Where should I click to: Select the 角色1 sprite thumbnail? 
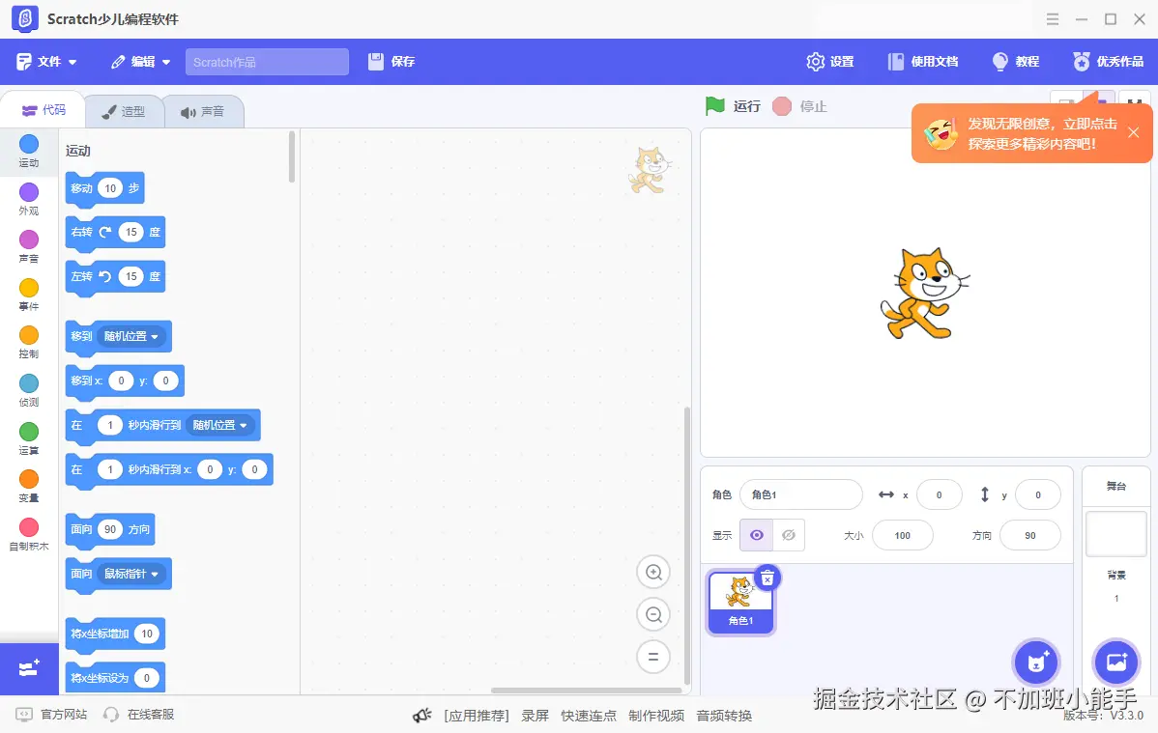pyautogui.click(x=740, y=603)
